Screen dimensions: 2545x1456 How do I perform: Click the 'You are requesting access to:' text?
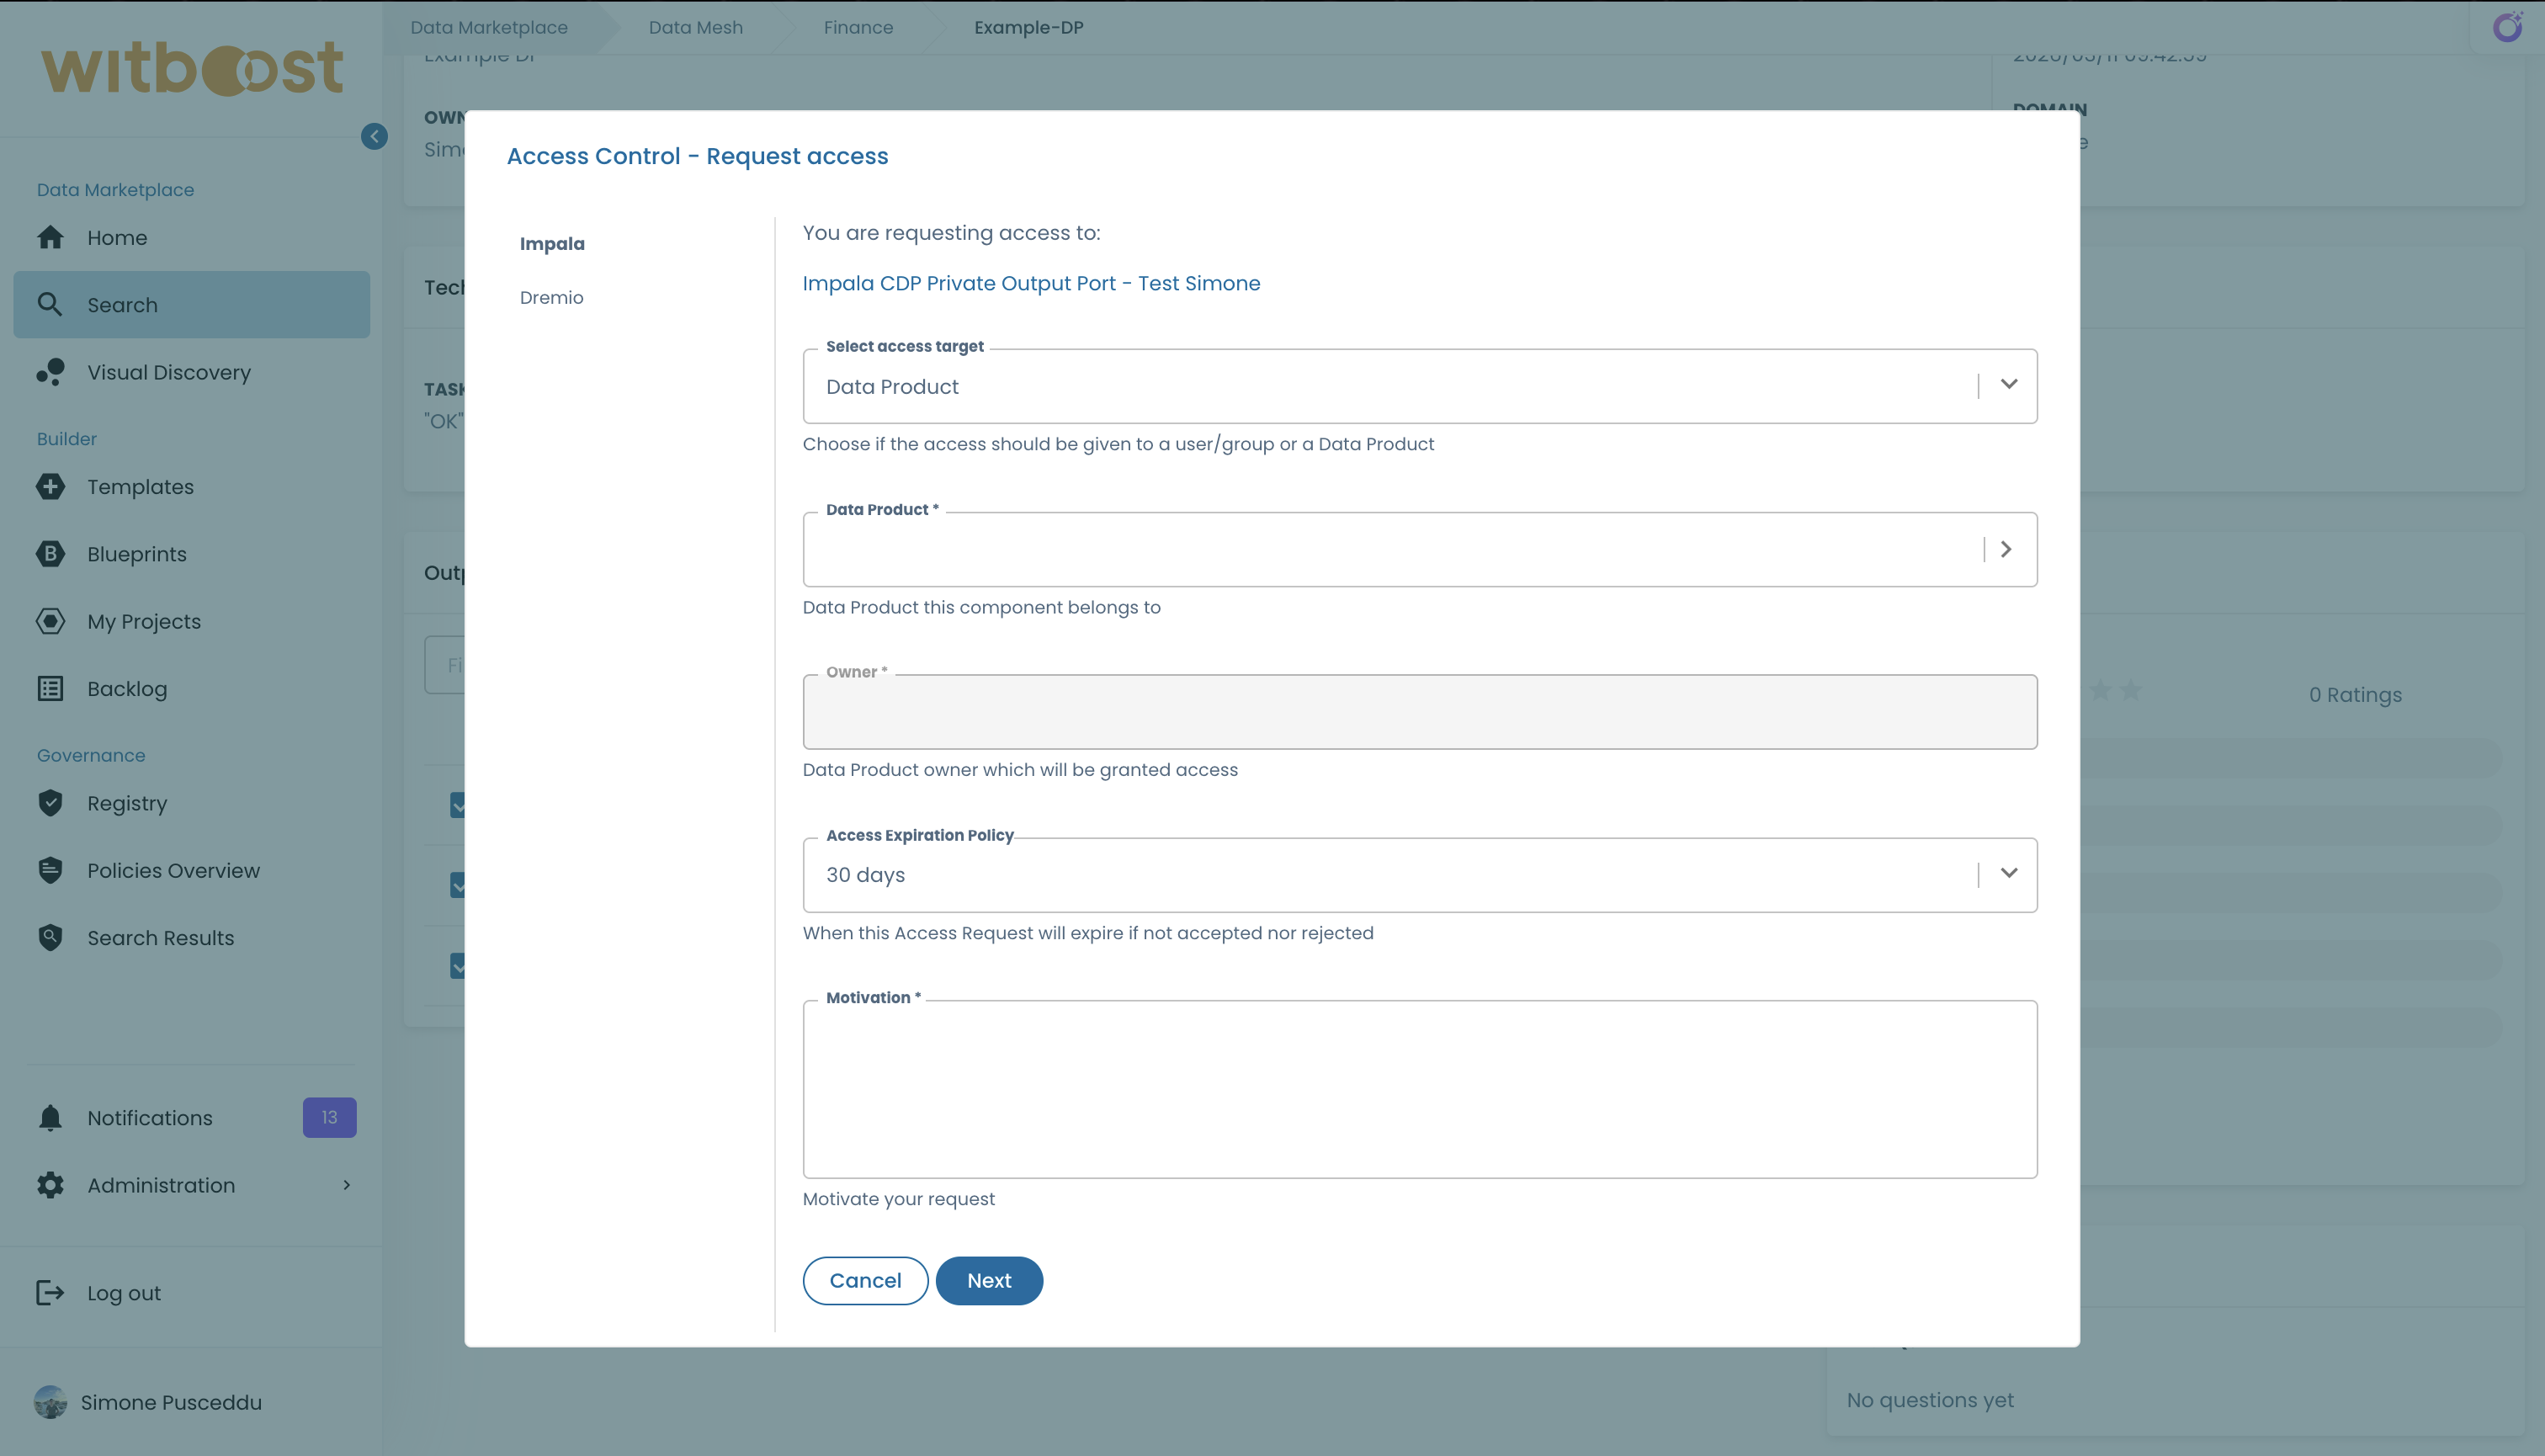point(951,232)
